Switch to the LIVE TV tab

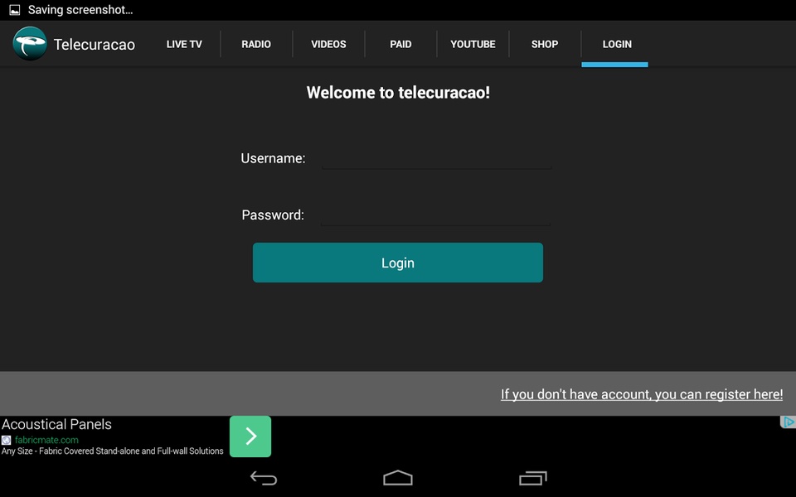pos(184,44)
